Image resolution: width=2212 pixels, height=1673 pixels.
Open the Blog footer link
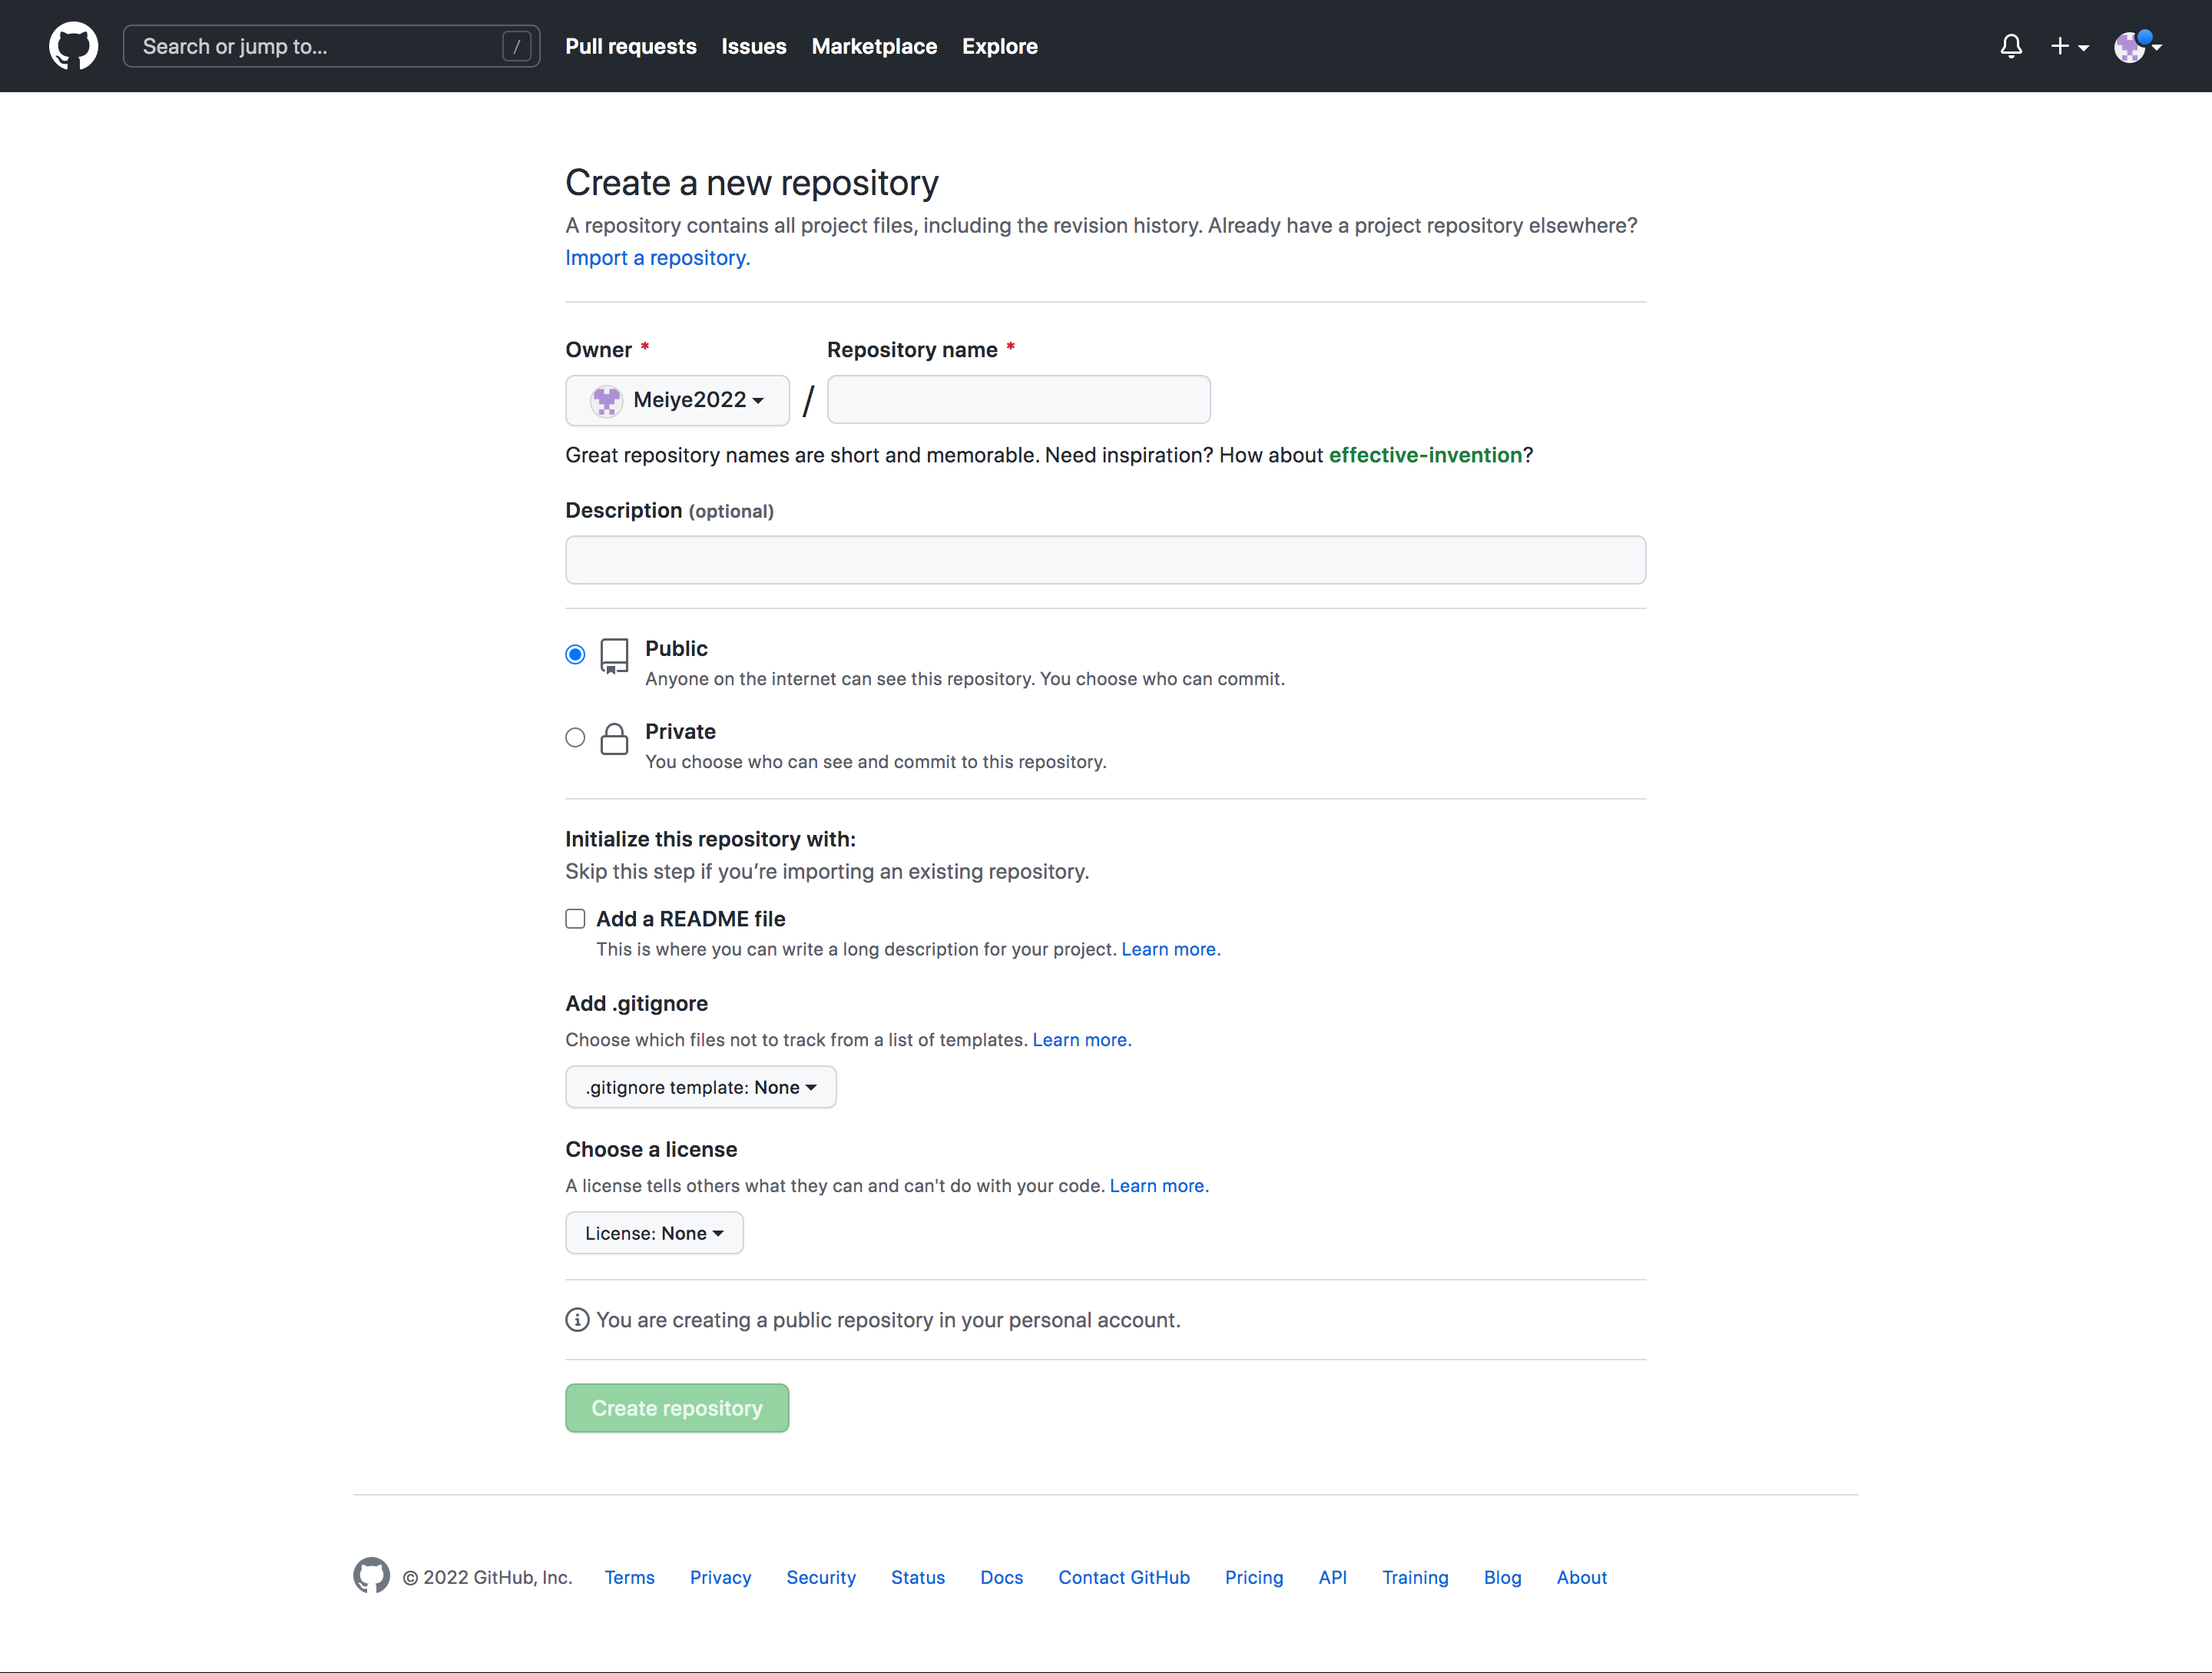point(1502,1577)
